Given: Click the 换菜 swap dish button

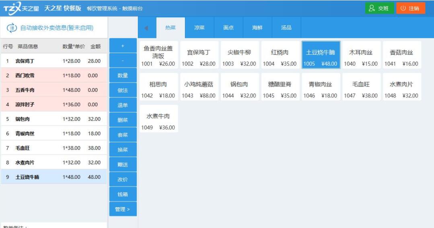Looking at the screenshot, I should (123, 150).
